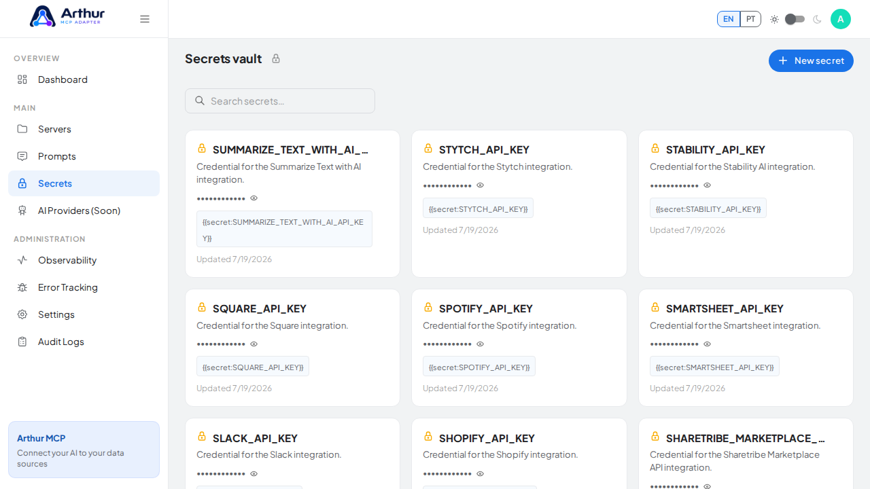Show the SMARTSHEET_API_KEY hidden value
870x489 pixels.
[708, 344]
